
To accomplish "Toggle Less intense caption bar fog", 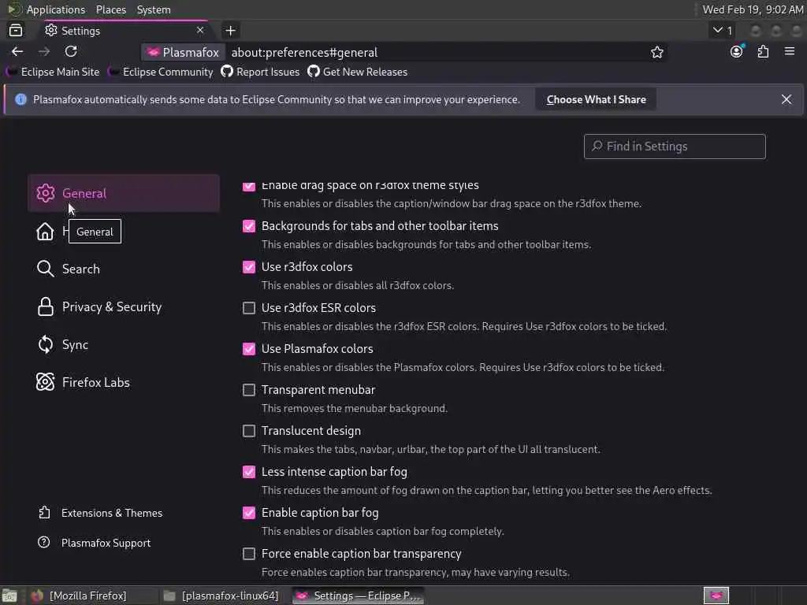I will click(248, 472).
